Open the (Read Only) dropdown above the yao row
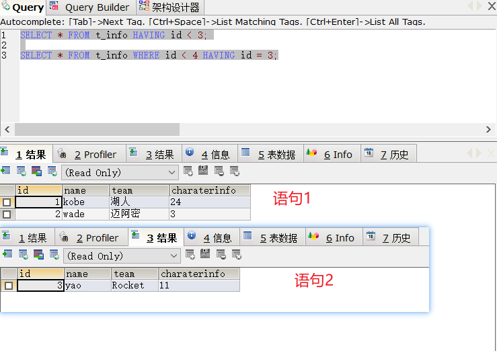497x351 pixels. [122, 256]
